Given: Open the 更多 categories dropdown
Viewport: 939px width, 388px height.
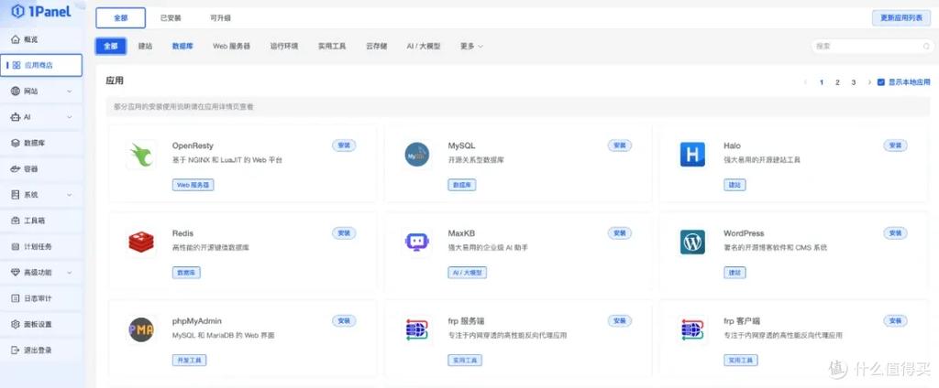Looking at the screenshot, I should pos(471,46).
